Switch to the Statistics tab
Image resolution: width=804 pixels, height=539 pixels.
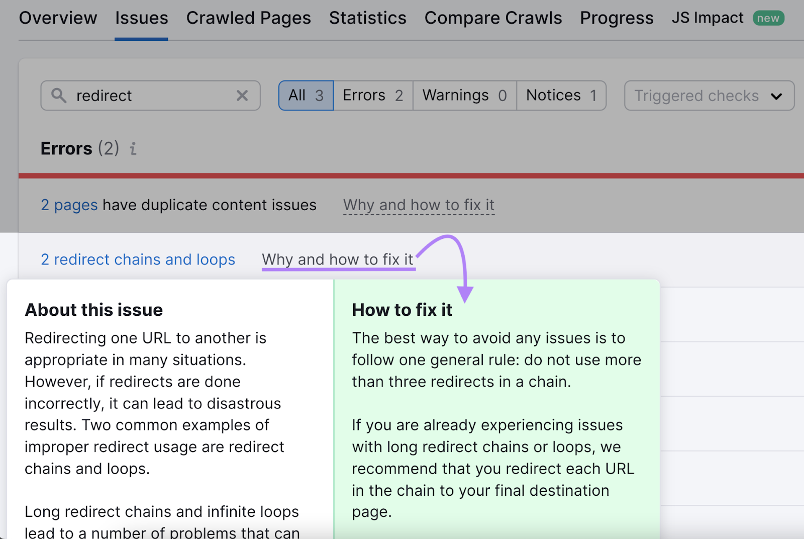click(x=367, y=18)
